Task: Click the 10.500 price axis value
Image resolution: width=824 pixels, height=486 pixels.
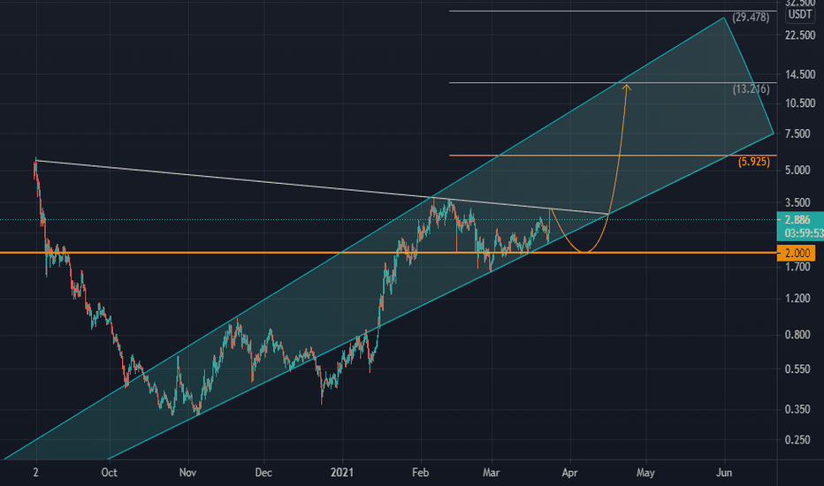Action: pyautogui.click(x=800, y=103)
